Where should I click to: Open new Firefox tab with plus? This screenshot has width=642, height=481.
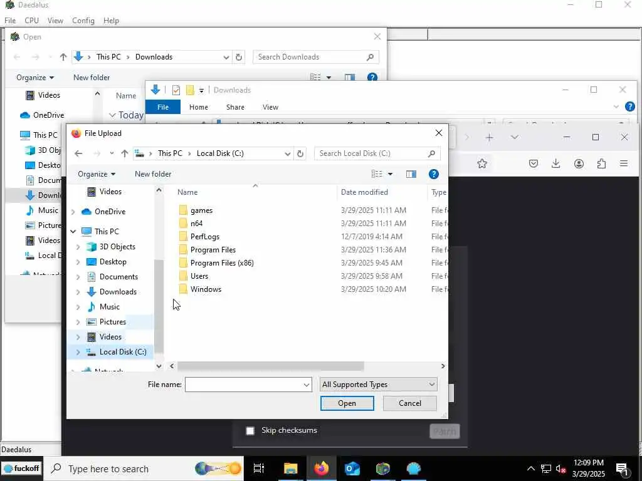[x=489, y=137]
